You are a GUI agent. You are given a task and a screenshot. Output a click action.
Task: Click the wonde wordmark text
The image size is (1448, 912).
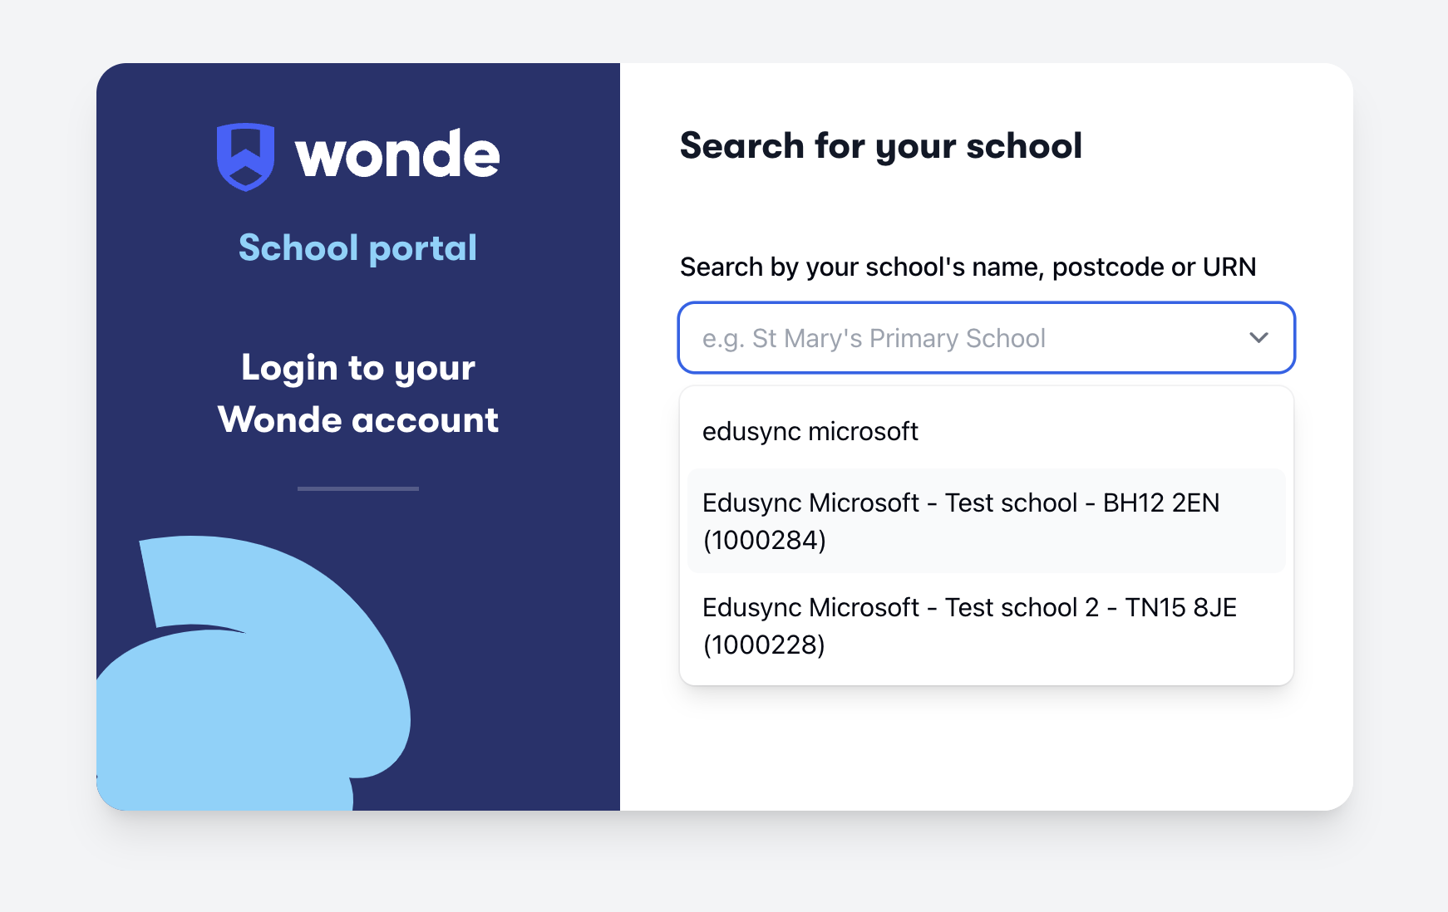point(397,155)
